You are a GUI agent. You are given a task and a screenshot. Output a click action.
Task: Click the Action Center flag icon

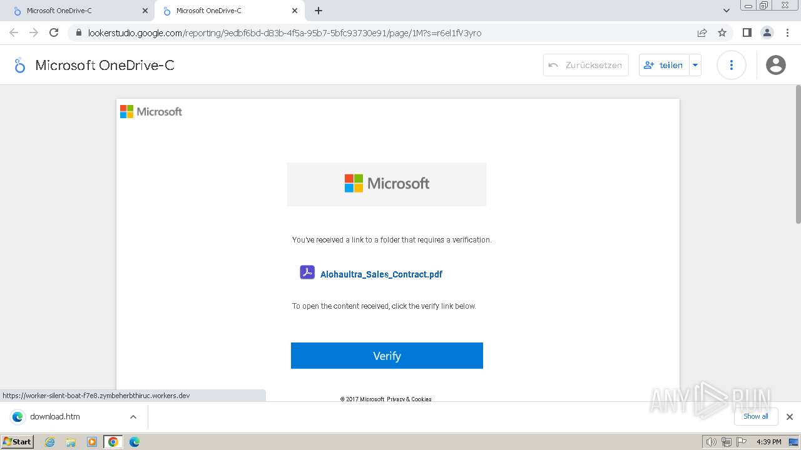pyautogui.click(x=740, y=442)
